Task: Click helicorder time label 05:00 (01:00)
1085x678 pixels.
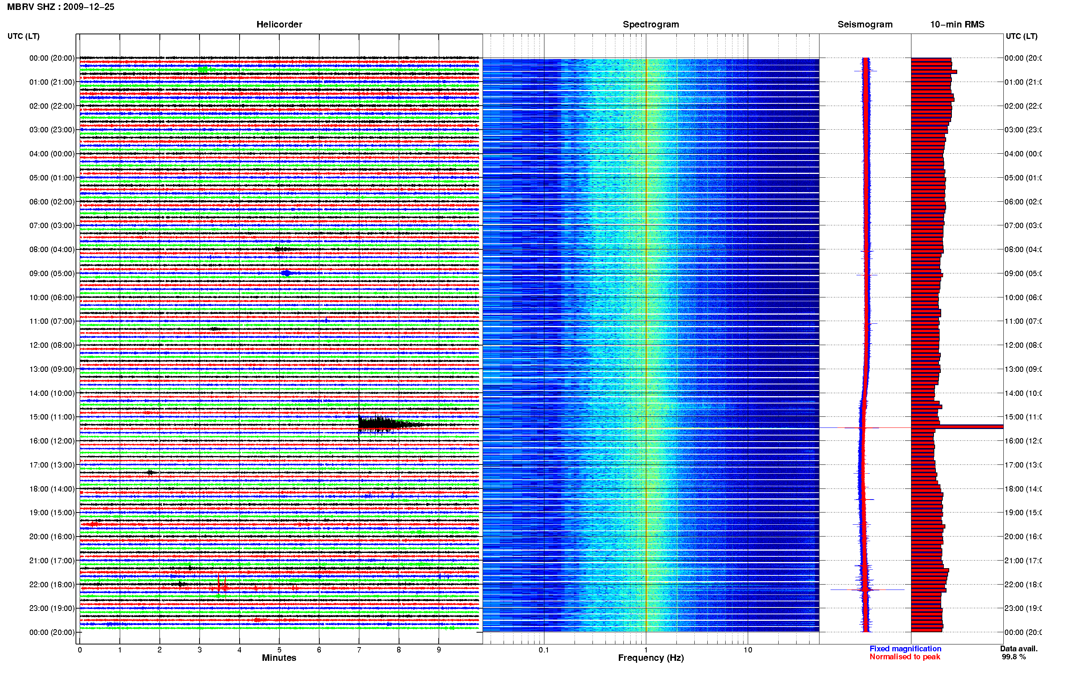Action: click(52, 178)
